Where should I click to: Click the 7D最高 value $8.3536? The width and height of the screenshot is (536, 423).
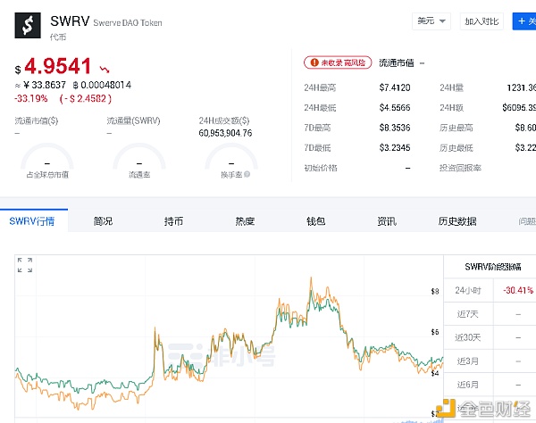(x=395, y=128)
